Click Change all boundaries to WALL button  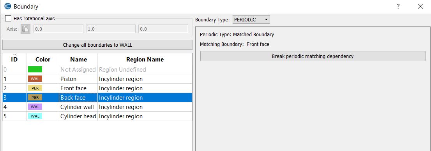tap(97, 45)
